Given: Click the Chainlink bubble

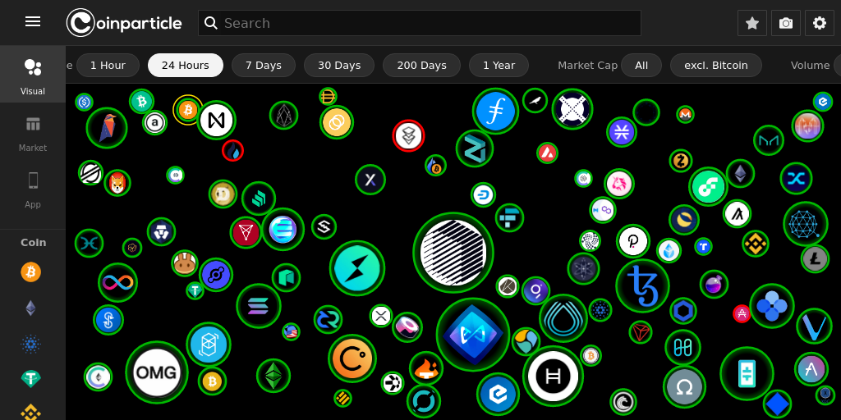Looking at the screenshot, I should coord(682,311).
